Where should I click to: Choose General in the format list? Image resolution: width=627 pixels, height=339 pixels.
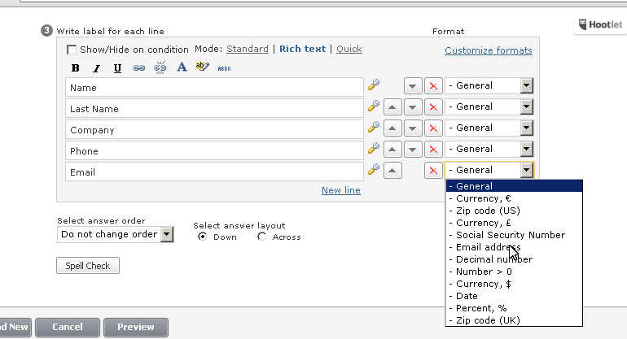click(x=515, y=186)
